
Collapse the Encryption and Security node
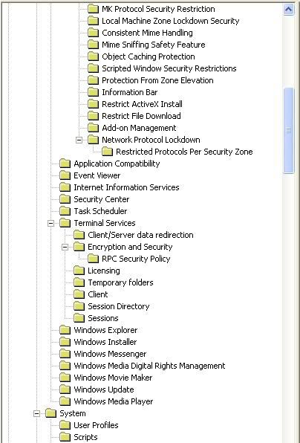pyautogui.click(x=65, y=247)
